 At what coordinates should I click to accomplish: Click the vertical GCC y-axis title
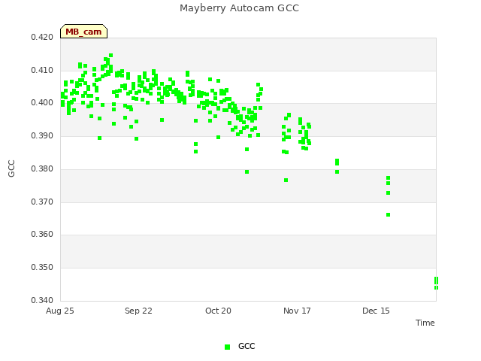11,168
